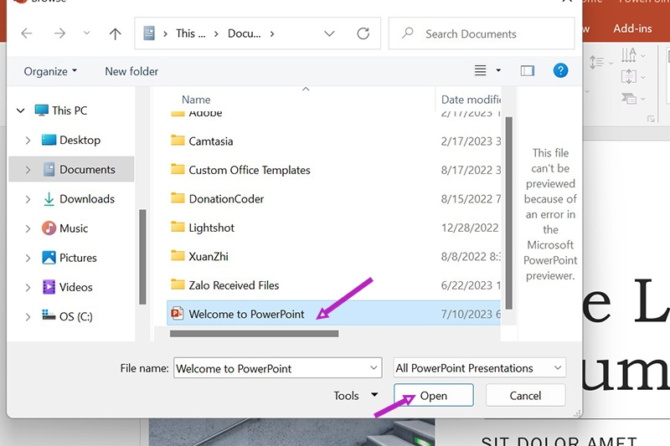Sort by the Name column header
Screen dimensions: 670x446
(196, 100)
